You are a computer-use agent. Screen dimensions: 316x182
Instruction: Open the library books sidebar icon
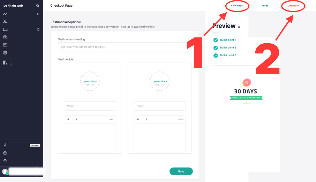[x=5, y=63]
